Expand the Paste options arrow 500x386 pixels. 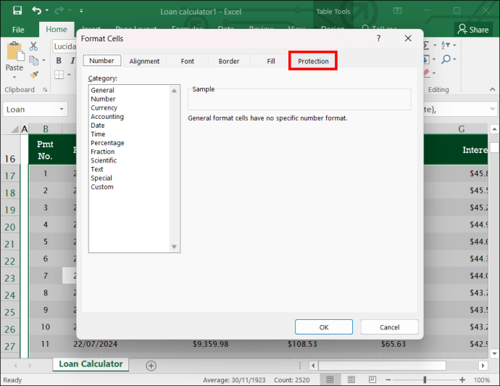pyautogui.click(x=14, y=77)
